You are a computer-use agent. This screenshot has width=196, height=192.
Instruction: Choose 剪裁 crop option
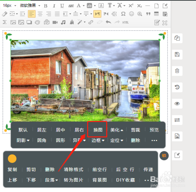(135, 130)
